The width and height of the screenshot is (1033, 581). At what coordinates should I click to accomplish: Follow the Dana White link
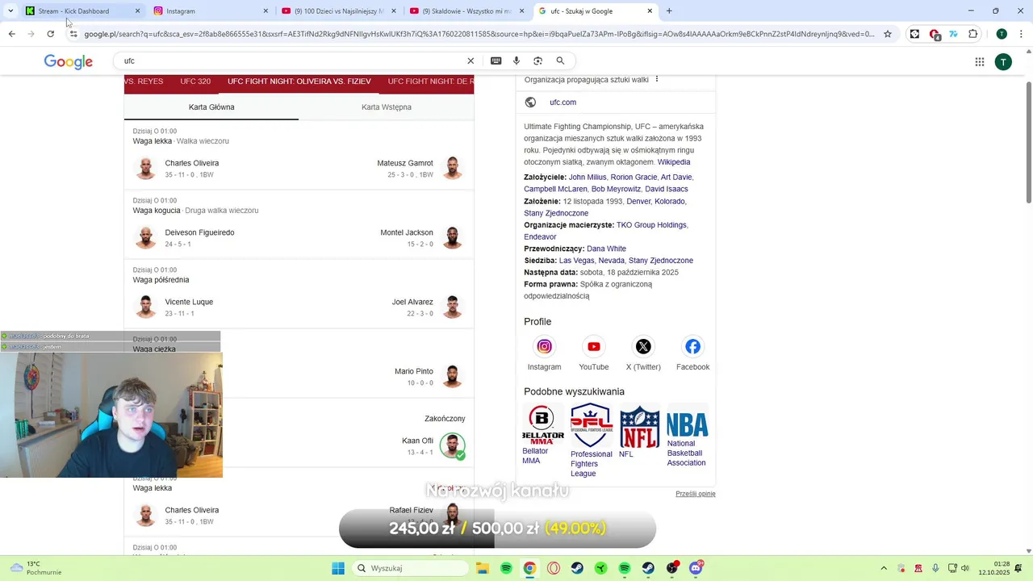606,249
